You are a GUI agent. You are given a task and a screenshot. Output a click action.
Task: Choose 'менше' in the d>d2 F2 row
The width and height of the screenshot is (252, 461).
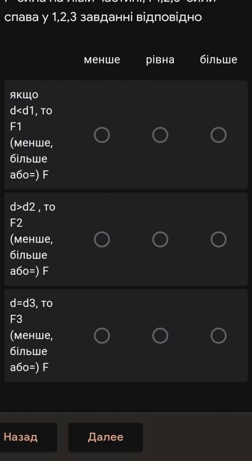[102, 239]
